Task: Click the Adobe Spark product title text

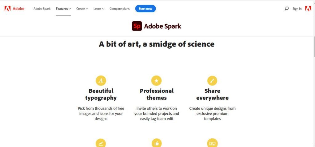Action: click(x=162, y=26)
